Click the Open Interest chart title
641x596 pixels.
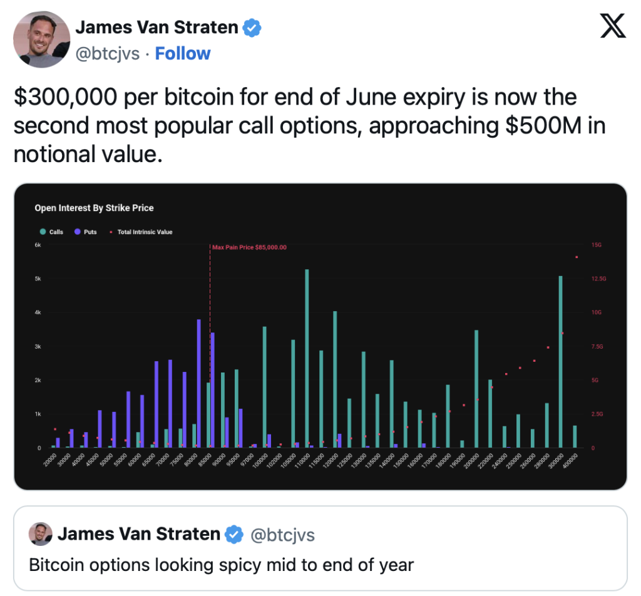[94, 208]
